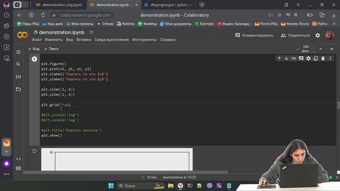
Task: Open cell editor settings gear
Action: tap(308, 58)
